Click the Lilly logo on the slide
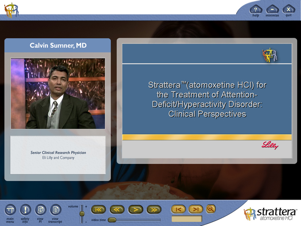Viewport: 301px width, 226px height. [x=270, y=145]
